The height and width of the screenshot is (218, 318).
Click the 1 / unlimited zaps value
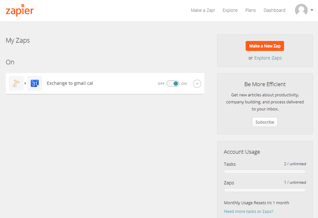point(295,182)
